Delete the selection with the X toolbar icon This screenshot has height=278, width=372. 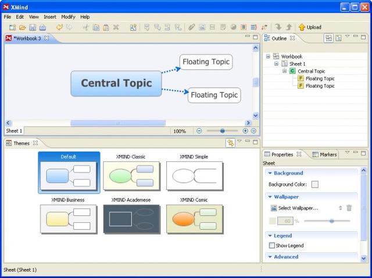pos(116,27)
